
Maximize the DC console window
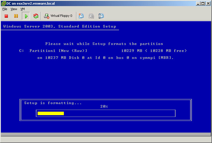pyautogui.click(x=203, y=3)
